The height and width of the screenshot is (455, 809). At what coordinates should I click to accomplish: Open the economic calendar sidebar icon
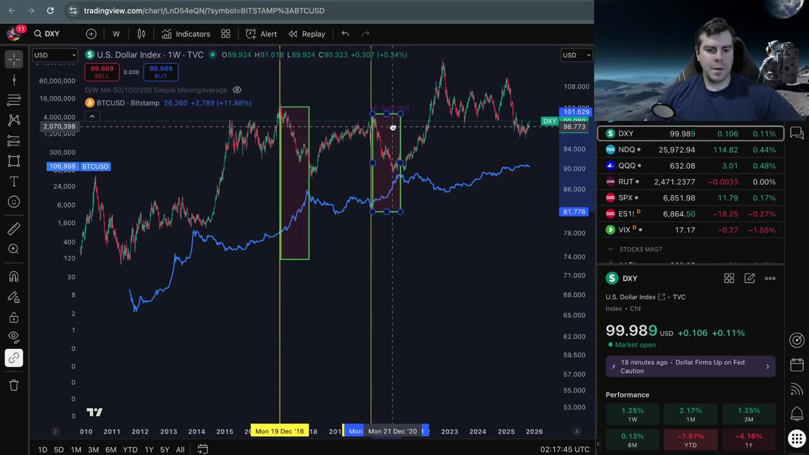(797, 365)
